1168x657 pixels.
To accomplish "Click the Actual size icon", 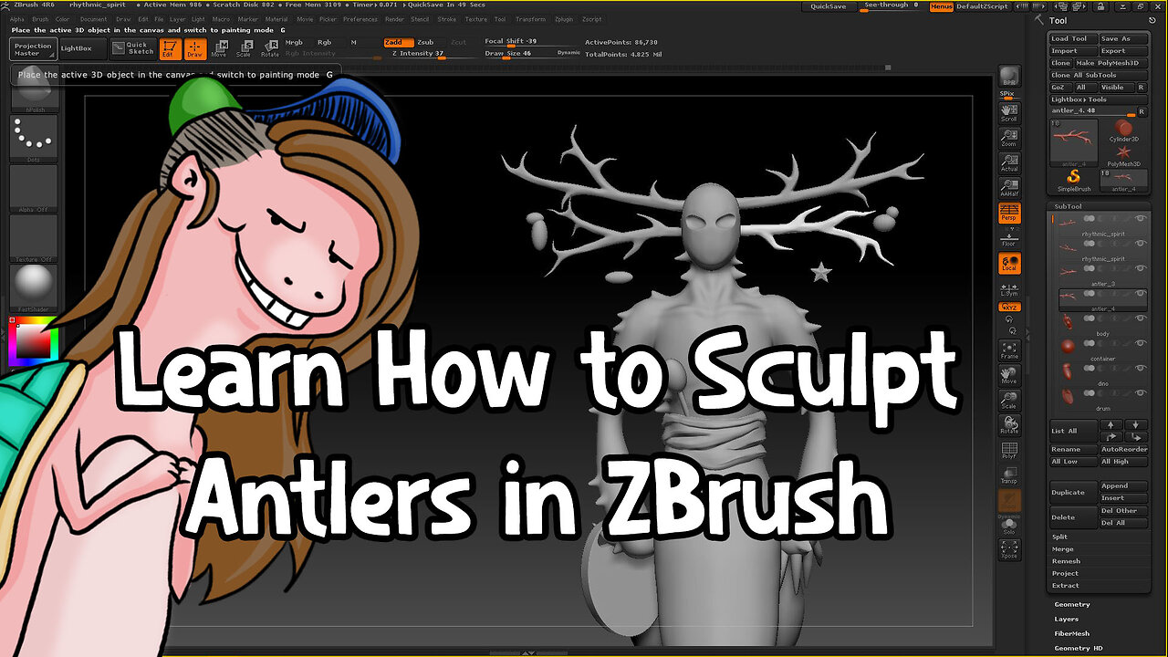I will pyautogui.click(x=1009, y=163).
